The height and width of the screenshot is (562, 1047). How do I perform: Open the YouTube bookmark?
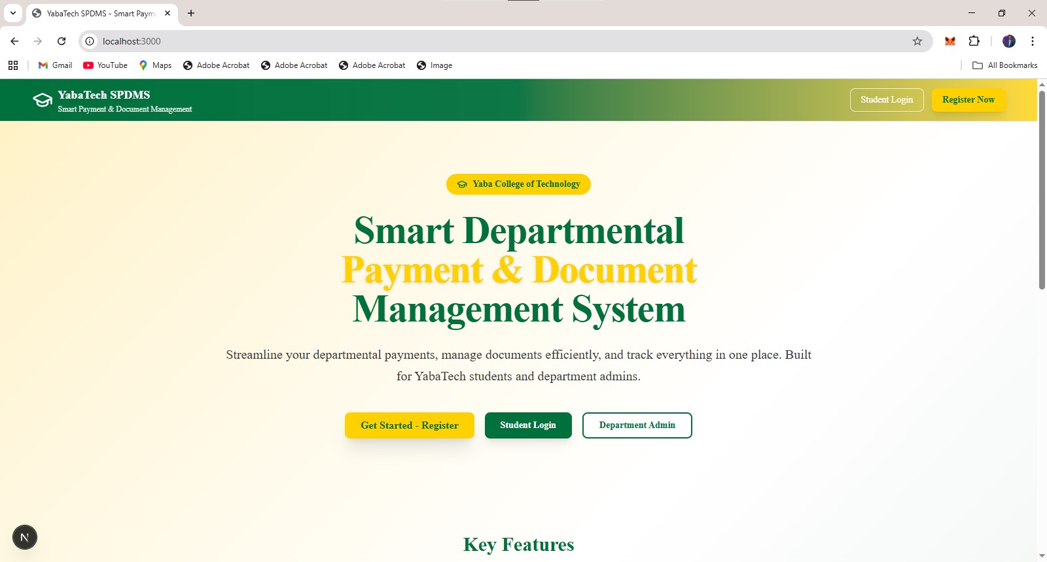point(105,65)
